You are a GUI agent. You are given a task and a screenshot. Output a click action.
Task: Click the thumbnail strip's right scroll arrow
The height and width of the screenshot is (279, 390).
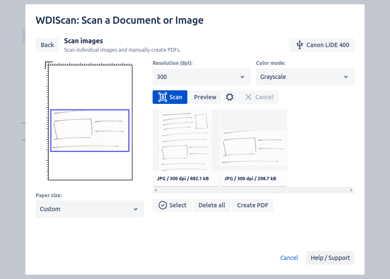click(351, 190)
